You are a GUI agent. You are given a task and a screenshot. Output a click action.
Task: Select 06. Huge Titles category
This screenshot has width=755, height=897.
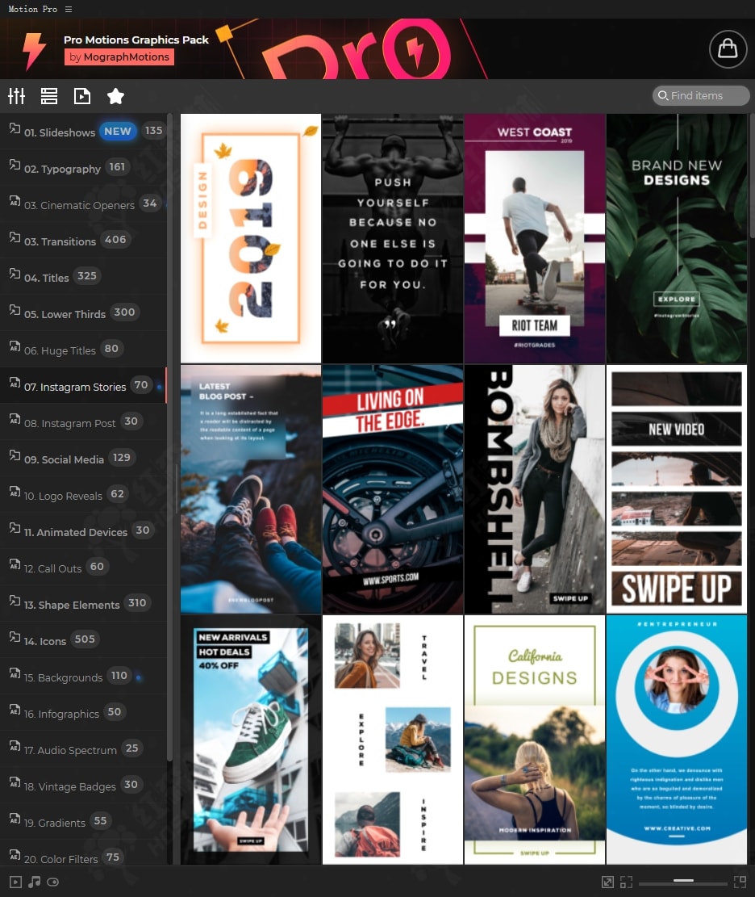(x=83, y=350)
